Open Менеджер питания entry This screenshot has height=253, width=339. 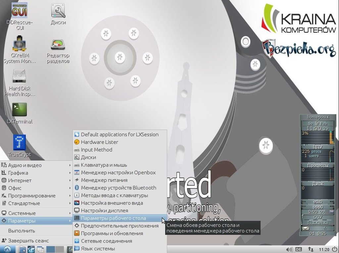coord(120,180)
